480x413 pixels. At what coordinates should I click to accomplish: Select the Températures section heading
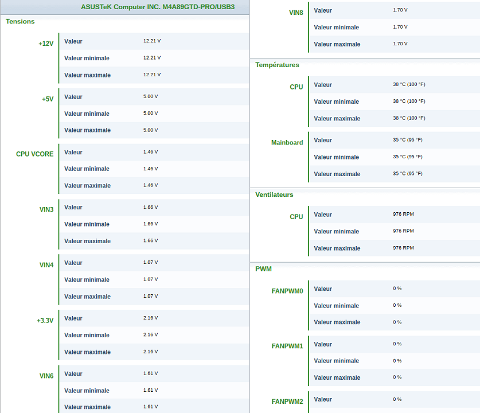[277, 65]
